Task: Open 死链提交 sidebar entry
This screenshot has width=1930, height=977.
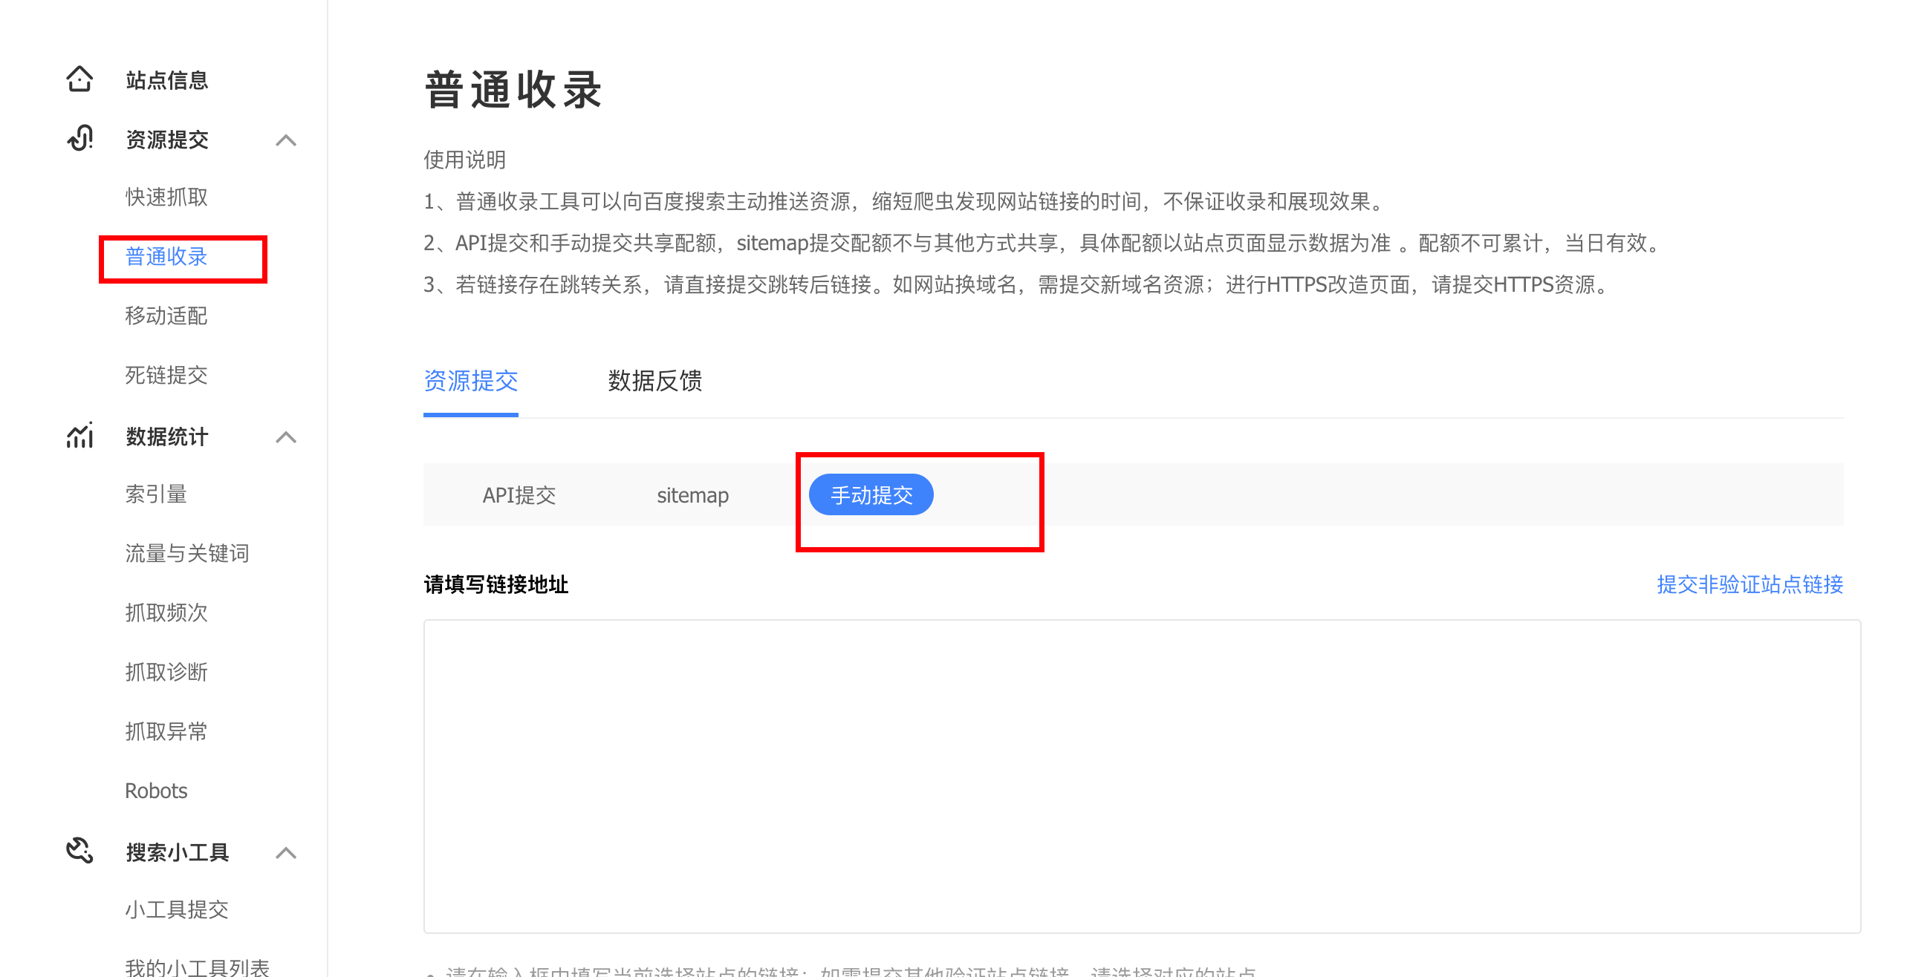Action: point(166,375)
